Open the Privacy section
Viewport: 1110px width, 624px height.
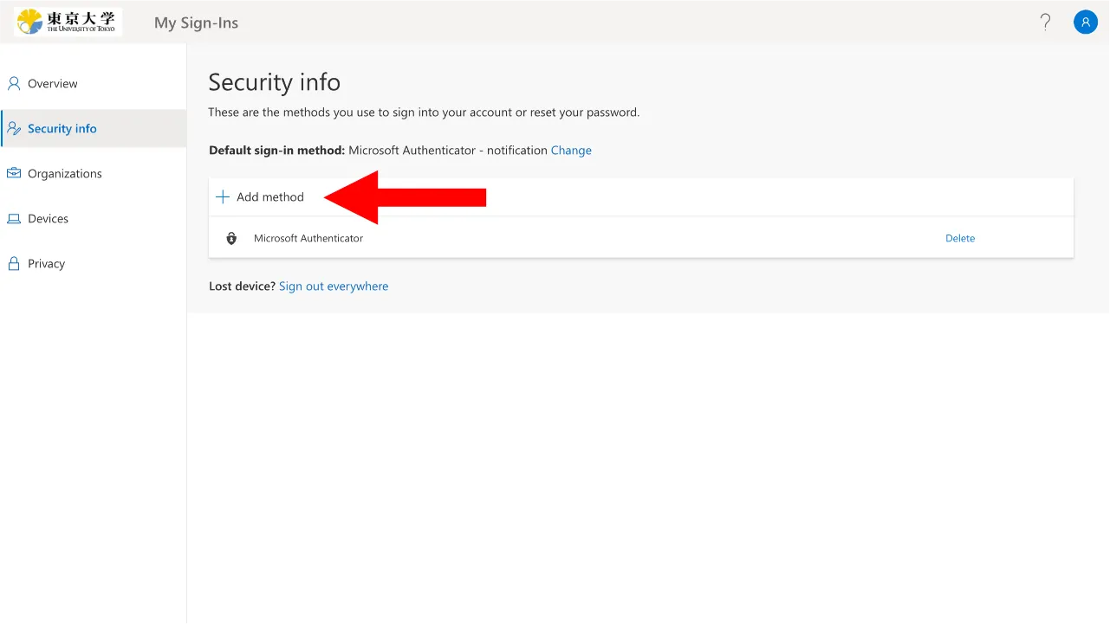point(47,264)
